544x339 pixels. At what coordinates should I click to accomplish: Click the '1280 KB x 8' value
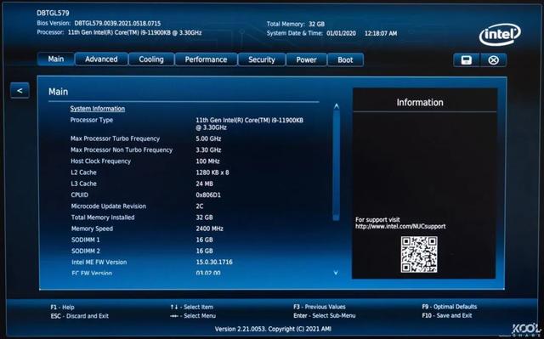click(x=212, y=172)
